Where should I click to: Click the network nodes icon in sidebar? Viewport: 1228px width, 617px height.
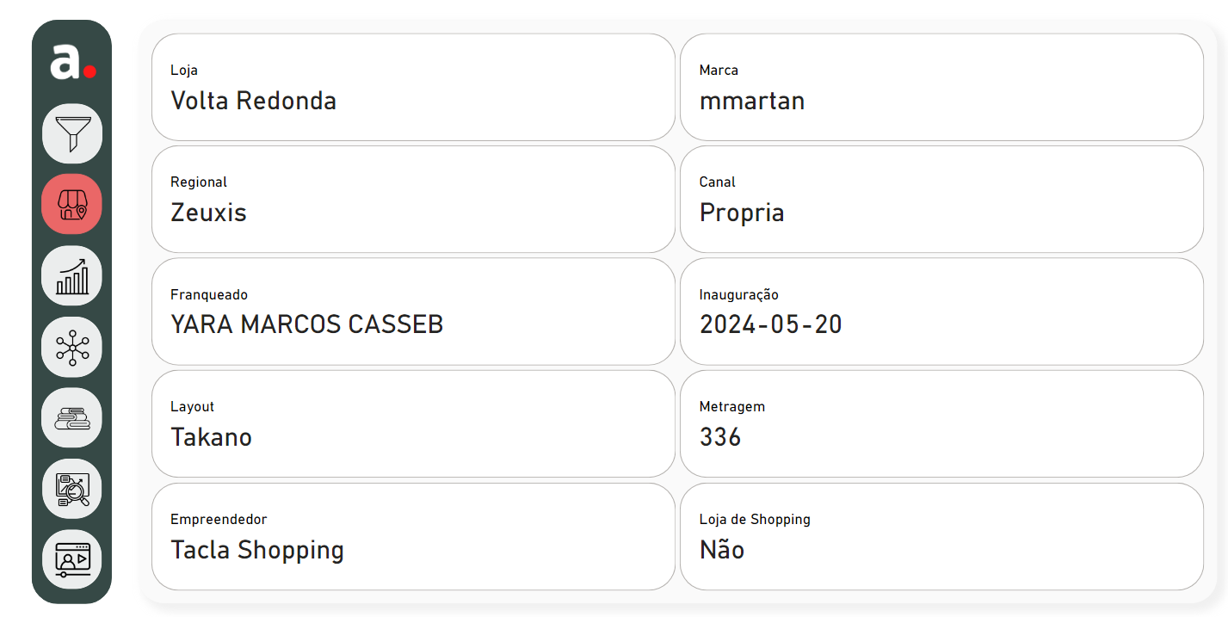[72, 347]
